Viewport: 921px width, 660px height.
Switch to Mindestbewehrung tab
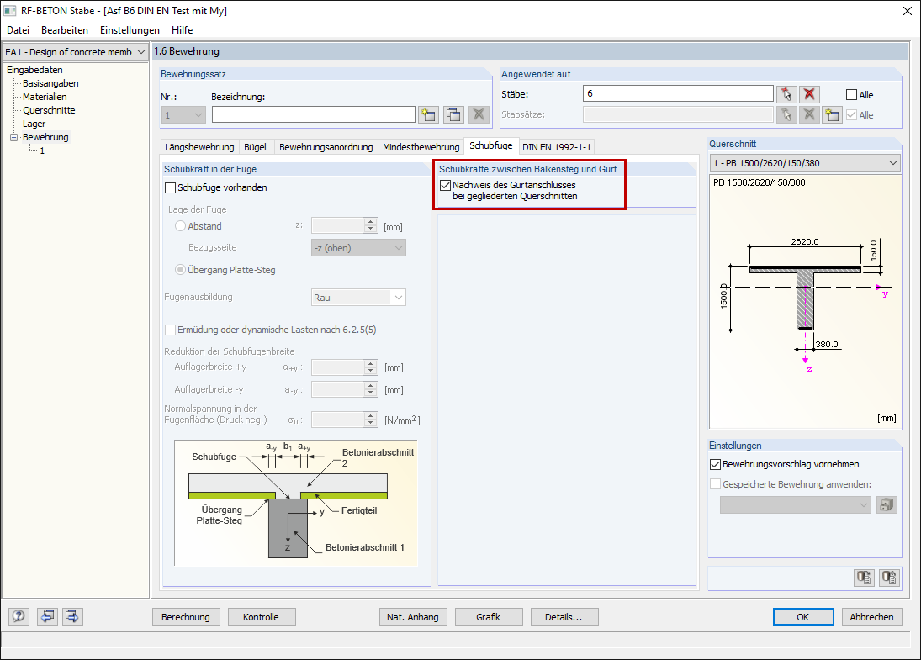coord(421,147)
